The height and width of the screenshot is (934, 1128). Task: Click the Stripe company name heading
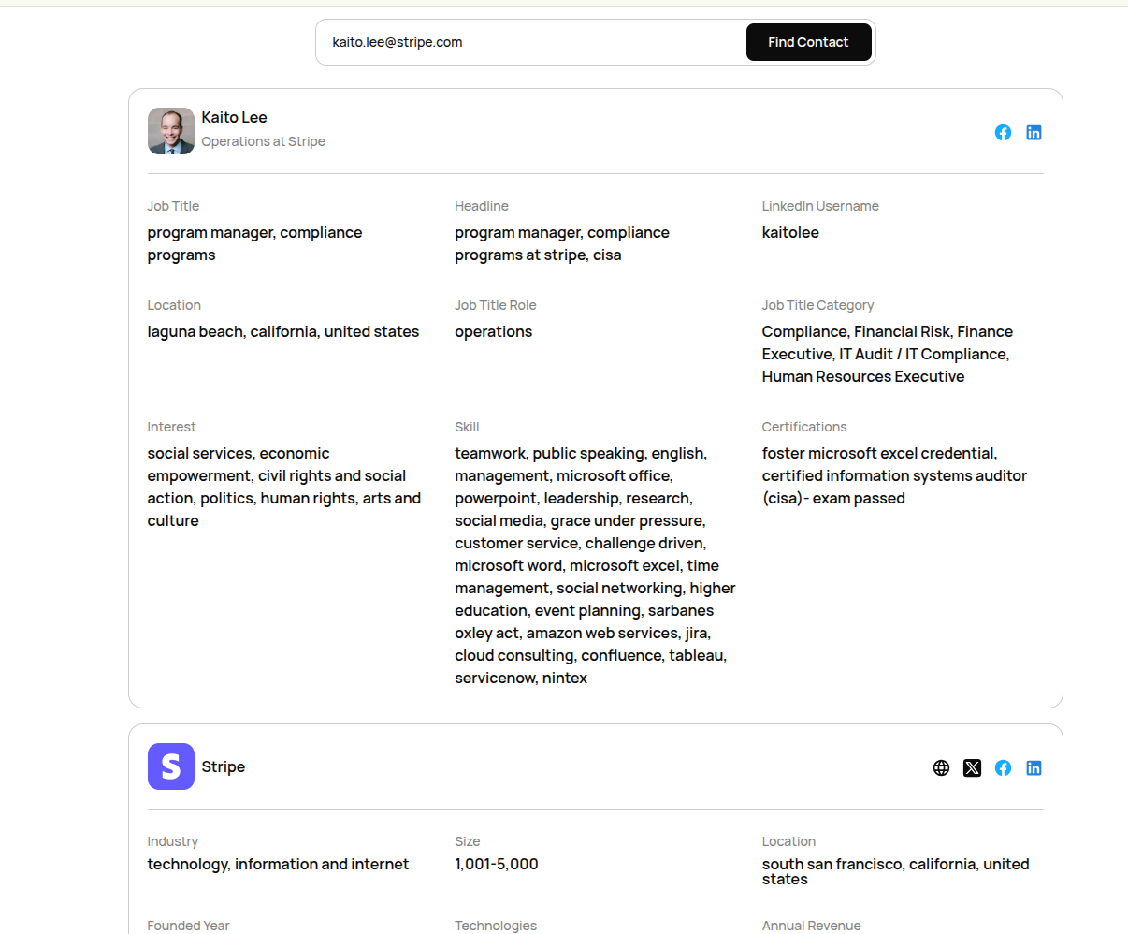[224, 766]
